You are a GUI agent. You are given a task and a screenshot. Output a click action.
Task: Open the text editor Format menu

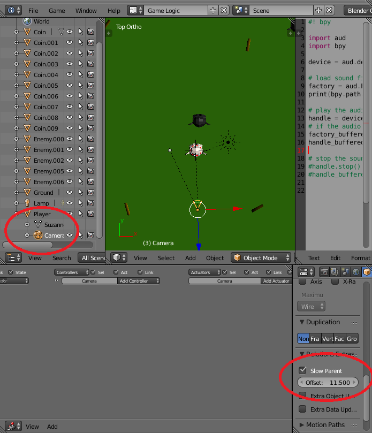[x=360, y=258]
